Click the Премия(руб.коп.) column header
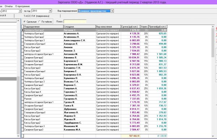 click(158, 27)
